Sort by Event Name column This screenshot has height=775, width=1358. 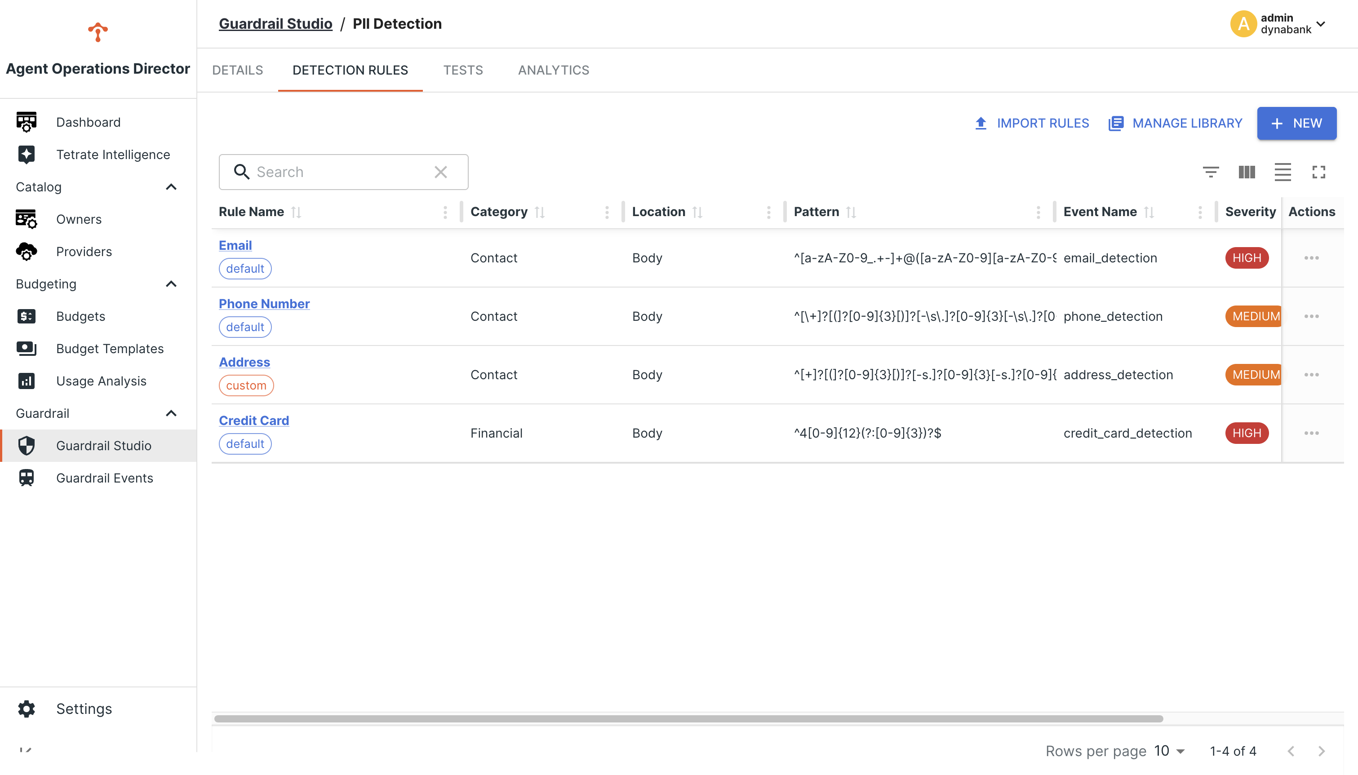click(1149, 212)
